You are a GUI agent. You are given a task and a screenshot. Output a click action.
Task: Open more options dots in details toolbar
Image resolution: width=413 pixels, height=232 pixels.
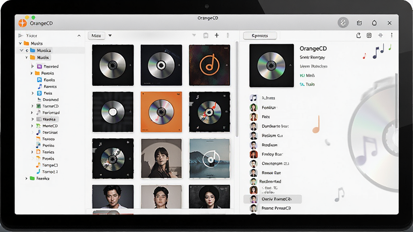point(392,35)
